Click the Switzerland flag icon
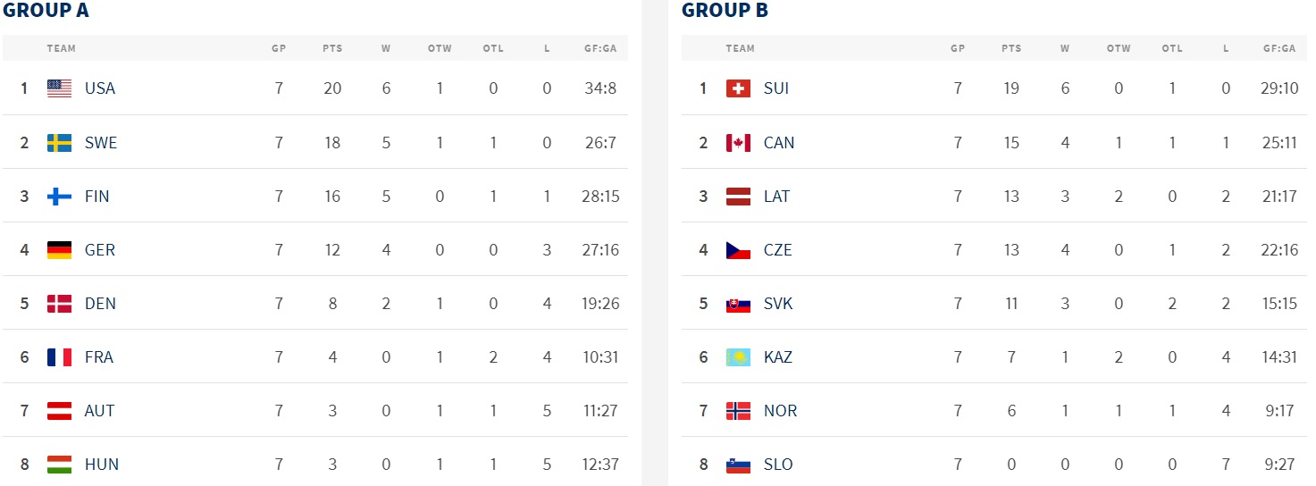The image size is (1316, 486). pyautogui.click(x=738, y=88)
